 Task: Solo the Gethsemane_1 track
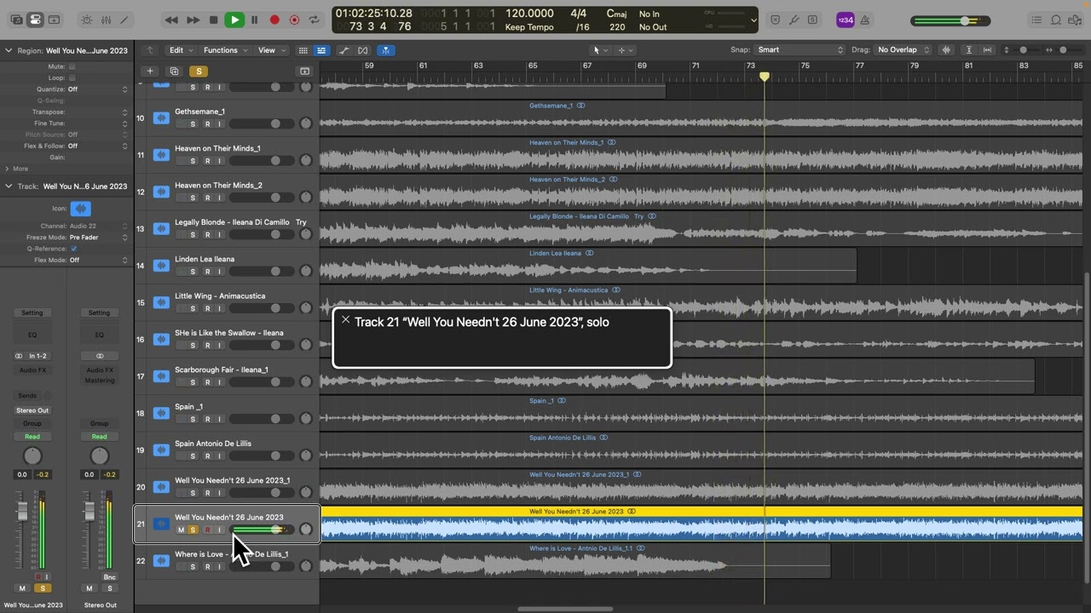[x=193, y=124]
